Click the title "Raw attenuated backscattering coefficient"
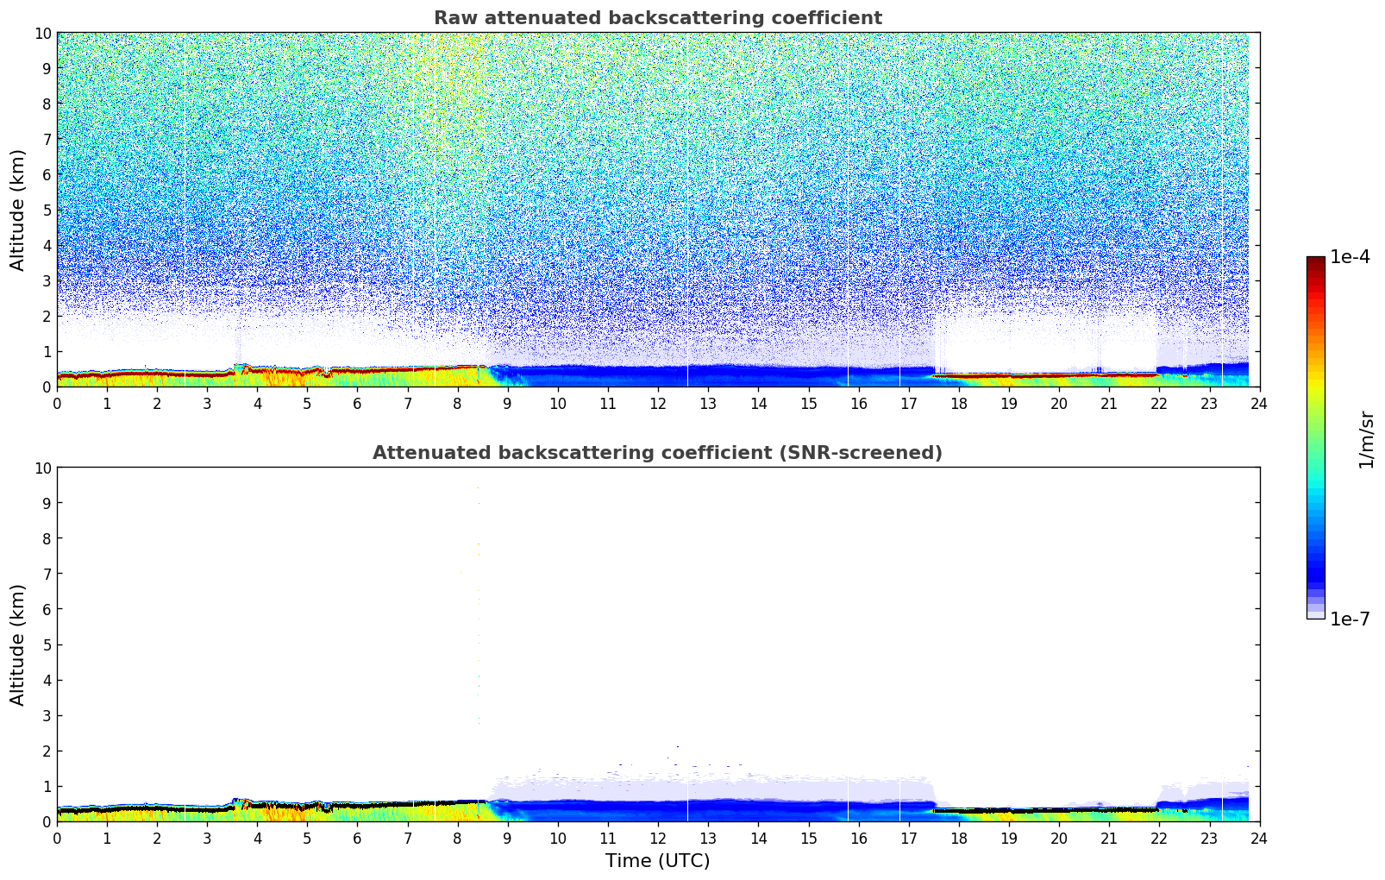 (658, 18)
